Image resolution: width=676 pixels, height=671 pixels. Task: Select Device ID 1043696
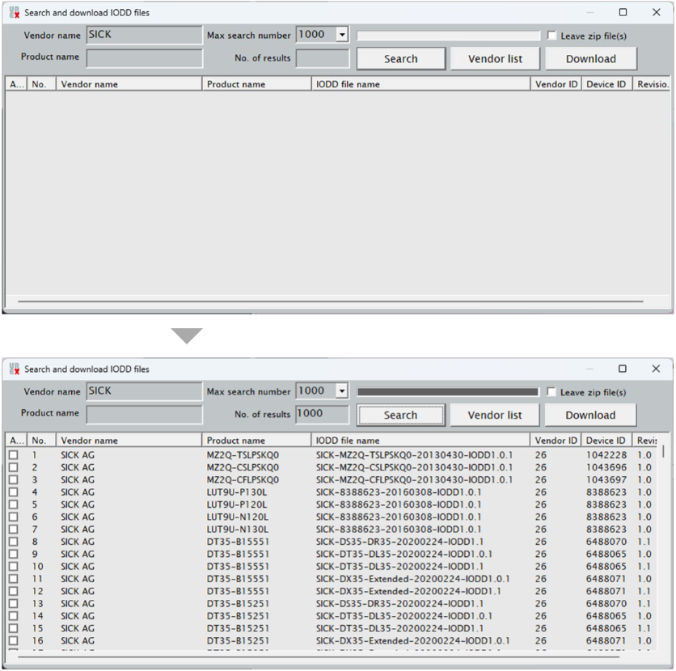pyautogui.click(x=606, y=467)
